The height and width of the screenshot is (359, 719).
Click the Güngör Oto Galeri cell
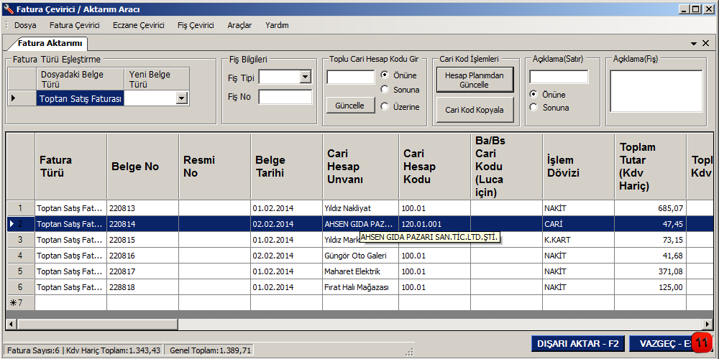pos(360,256)
